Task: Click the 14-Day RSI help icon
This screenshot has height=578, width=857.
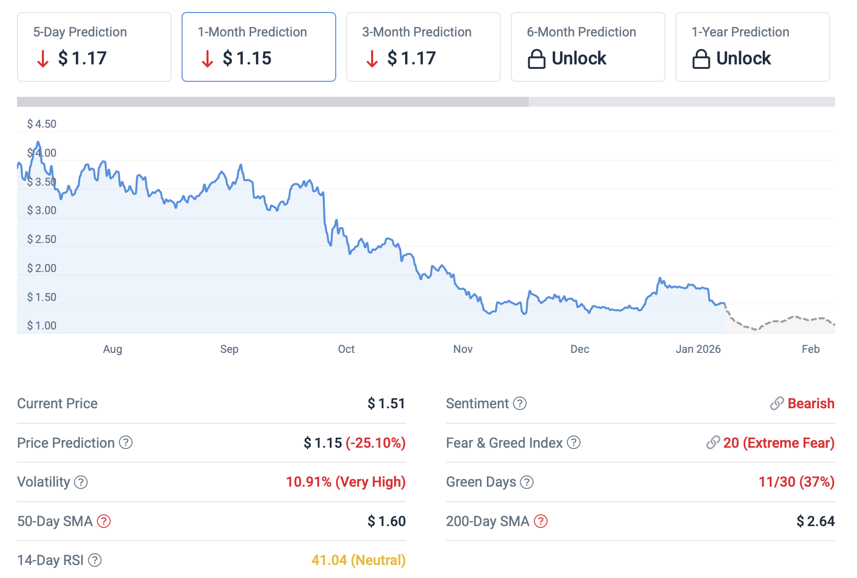Action: (95, 561)
